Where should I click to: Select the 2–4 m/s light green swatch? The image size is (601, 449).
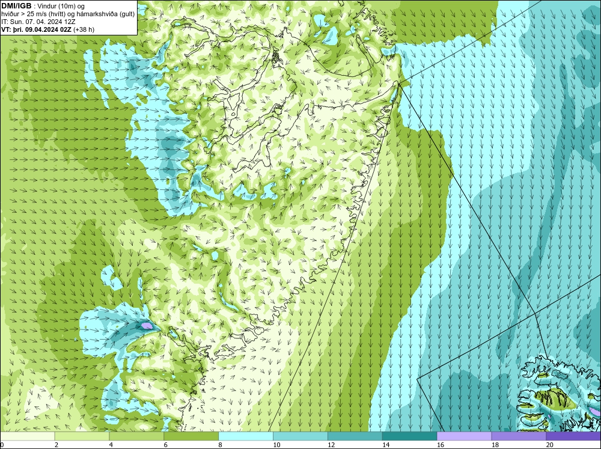click(82, 436)
